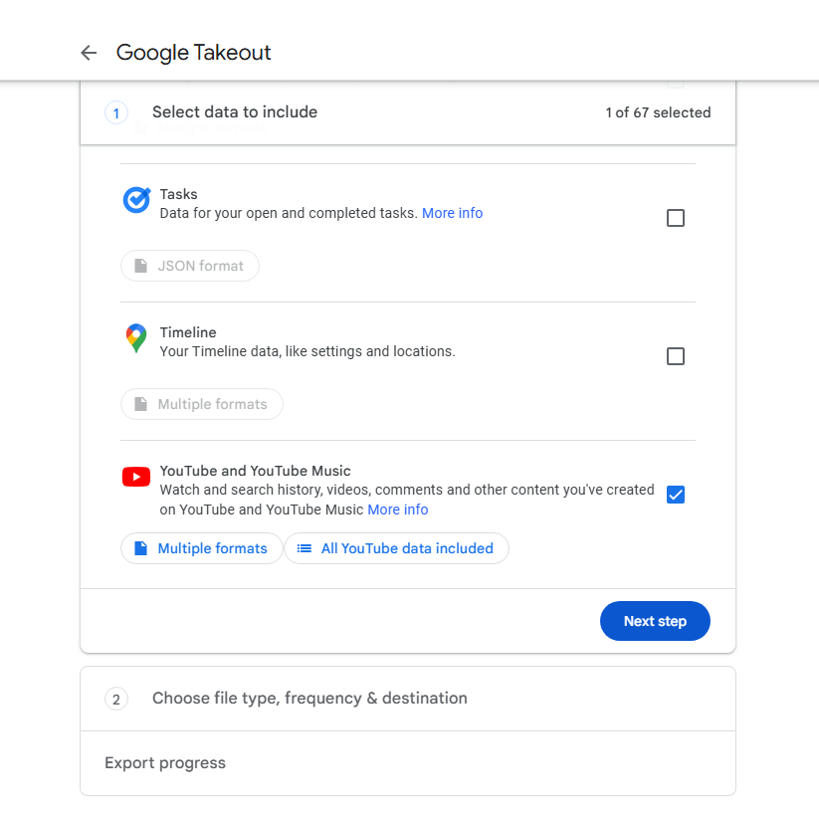Image resolution: width=819 pixels, height=817 pixels.
Task: Open Timeline Multiple formats button
Action: (202, 404)
